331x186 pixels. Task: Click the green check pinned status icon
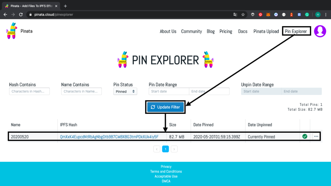[x=304, y=137]
